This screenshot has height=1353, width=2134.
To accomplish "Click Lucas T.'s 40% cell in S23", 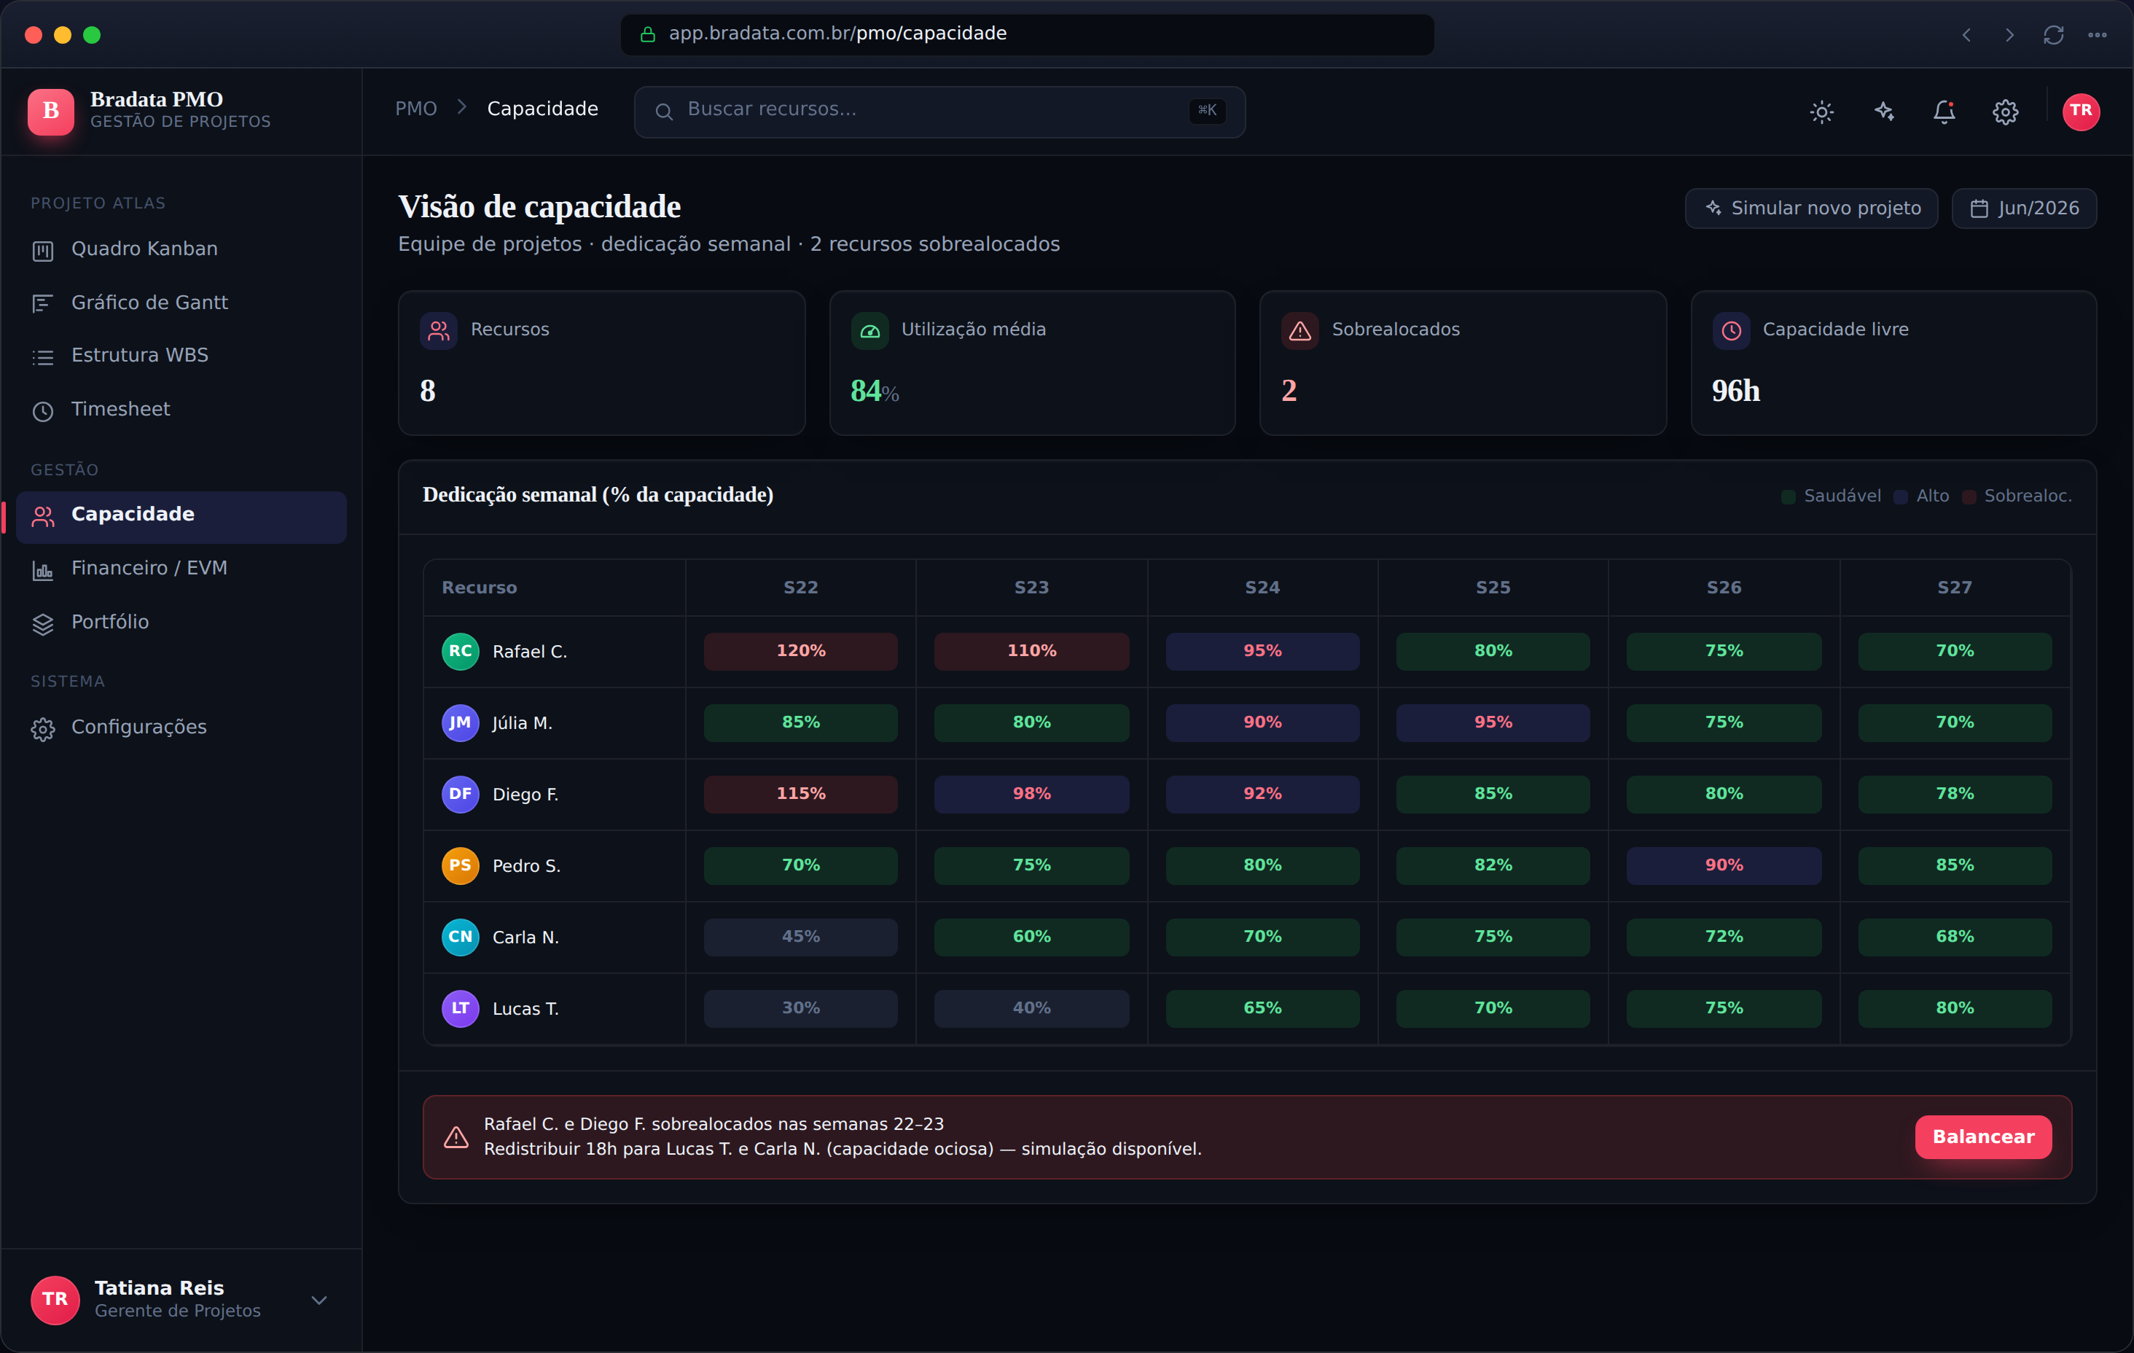I will pos(1031,1009).
